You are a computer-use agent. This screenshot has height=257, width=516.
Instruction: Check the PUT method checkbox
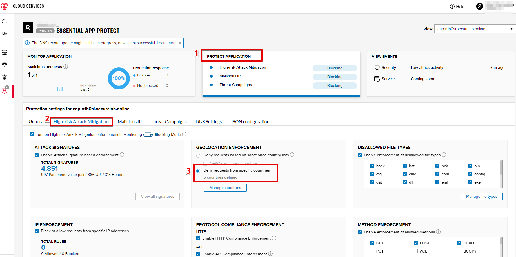[x=372, y=251]
